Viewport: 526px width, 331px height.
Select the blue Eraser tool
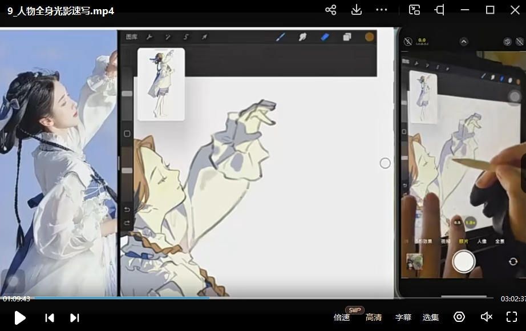[x=323, y=37]
